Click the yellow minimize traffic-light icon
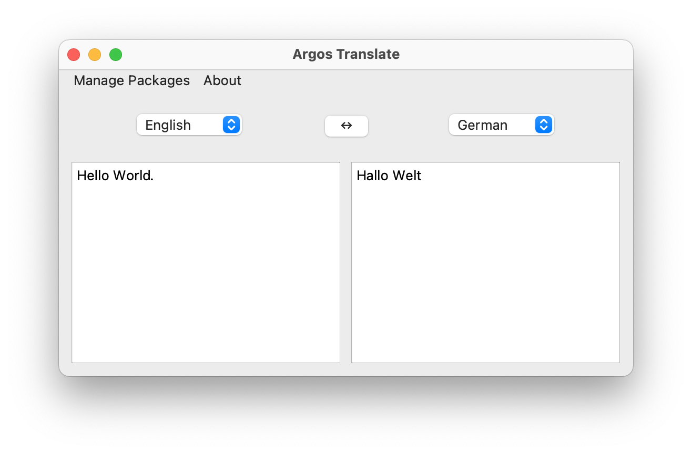The height and width of the screenshot is (454, 692). tap(94, 54)
